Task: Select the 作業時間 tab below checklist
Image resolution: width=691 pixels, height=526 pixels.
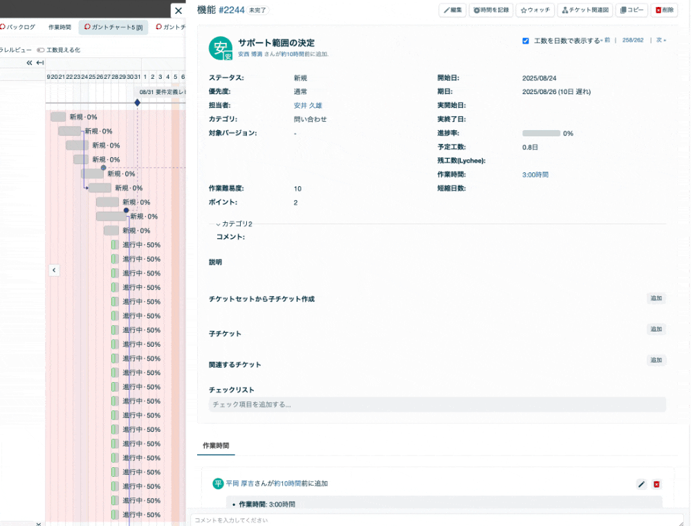Action: point(216,446)
